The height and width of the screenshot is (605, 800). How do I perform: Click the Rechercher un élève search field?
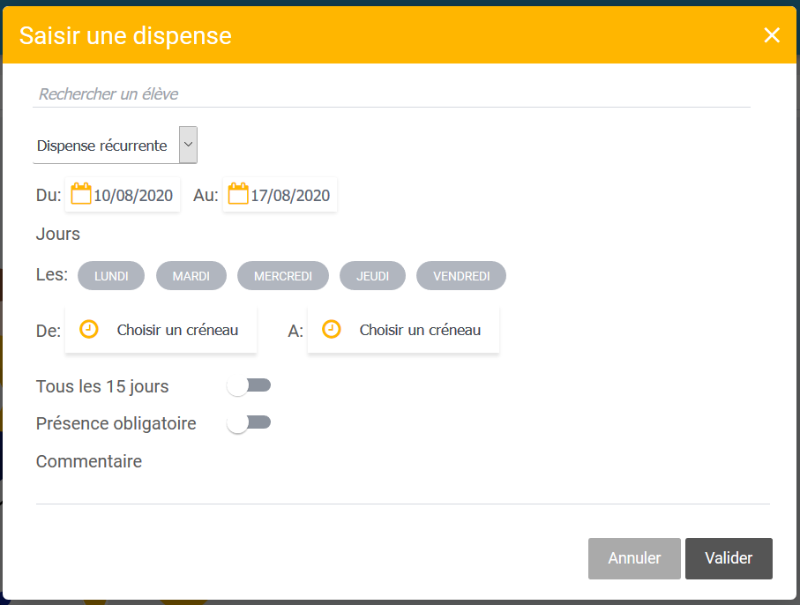coord(392,93)
